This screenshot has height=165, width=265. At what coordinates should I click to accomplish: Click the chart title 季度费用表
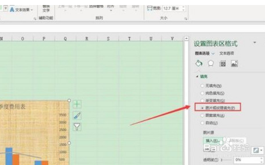pos(13,107)
